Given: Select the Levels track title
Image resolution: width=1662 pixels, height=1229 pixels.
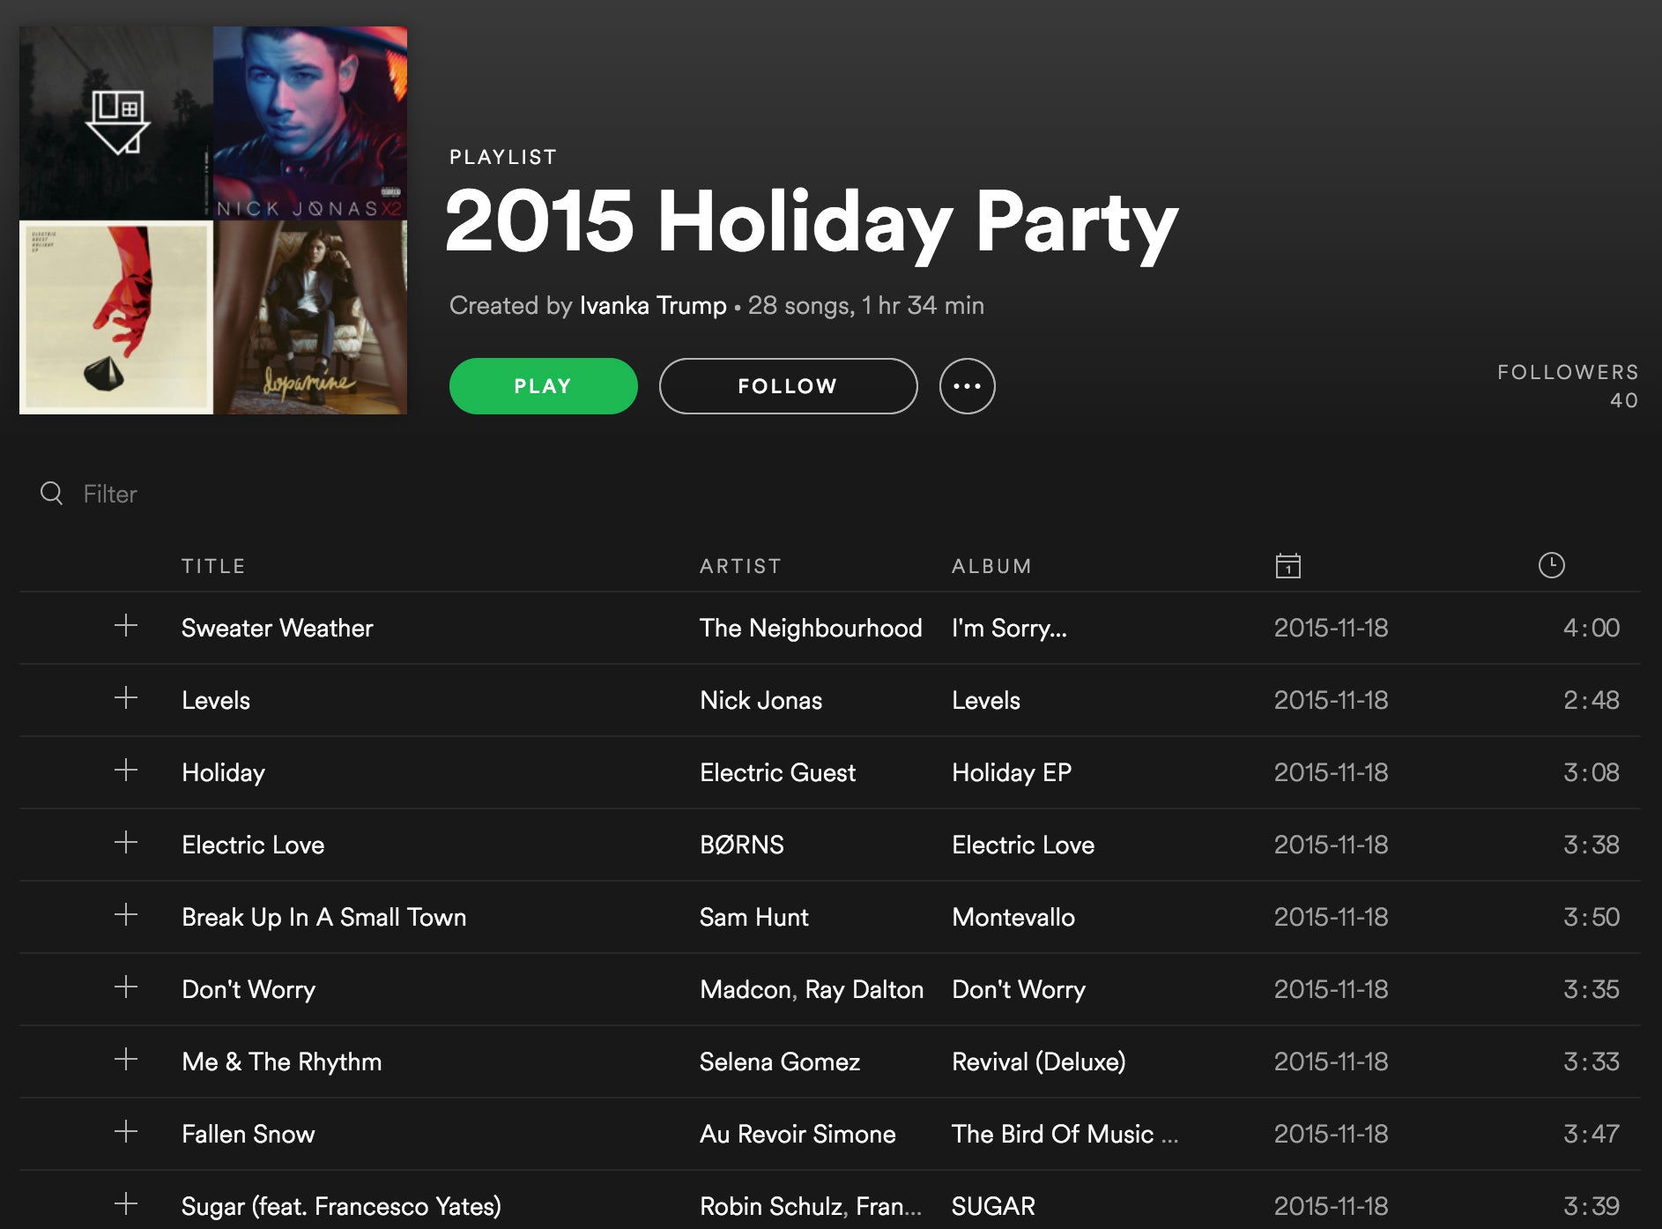Looking at the screenshot, I should click(216, 700).
